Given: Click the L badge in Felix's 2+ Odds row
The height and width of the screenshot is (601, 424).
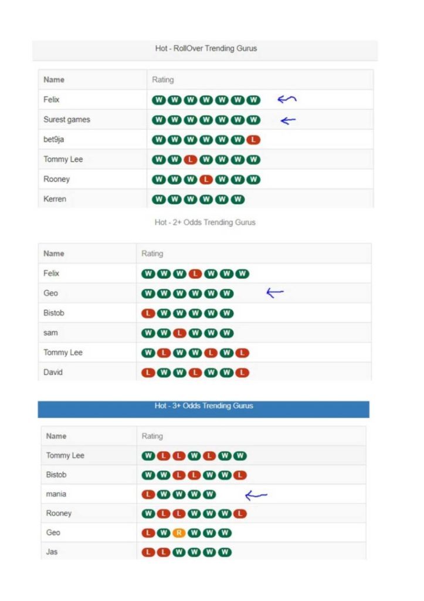Looking at the screenshot, I should point(195,274).
